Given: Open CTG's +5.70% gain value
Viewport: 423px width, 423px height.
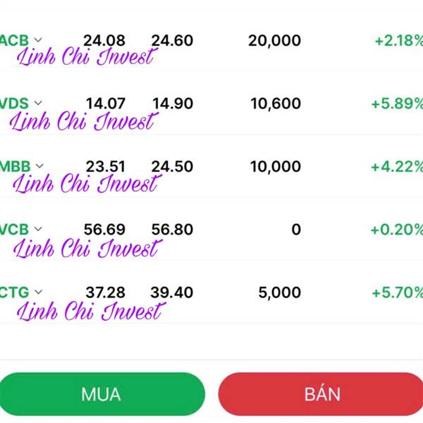Looking at the screenshot, I should pos(398,293).
